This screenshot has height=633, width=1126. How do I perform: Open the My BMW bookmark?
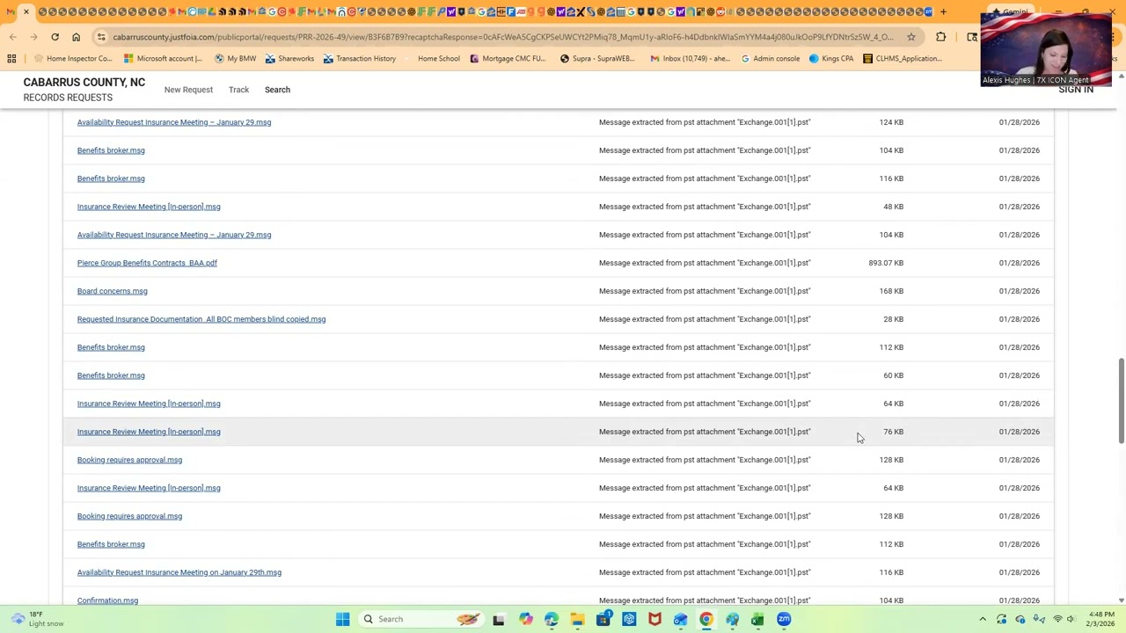[235, 59]
